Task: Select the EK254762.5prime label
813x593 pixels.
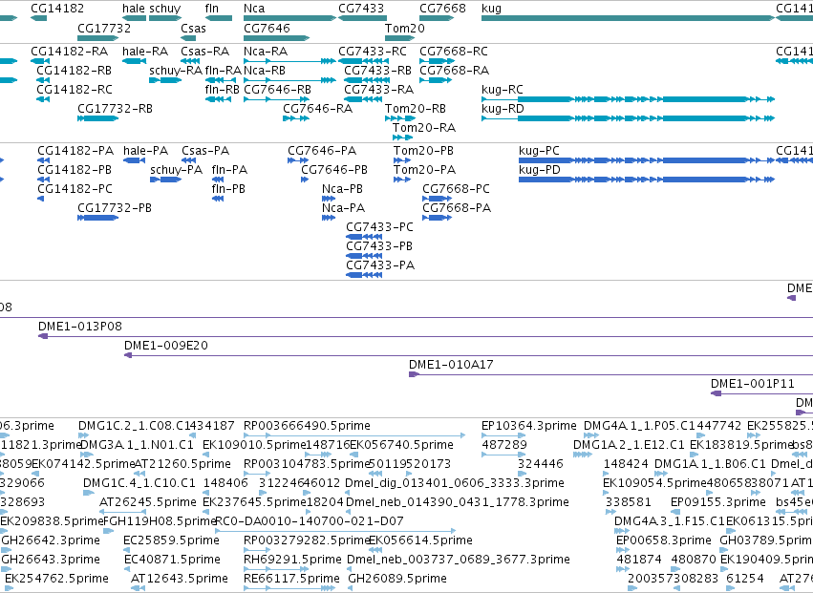Action: (x=56, y=579)
